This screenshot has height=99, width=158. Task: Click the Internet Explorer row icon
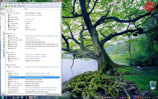pyautogui.click(x=8, y=19)
